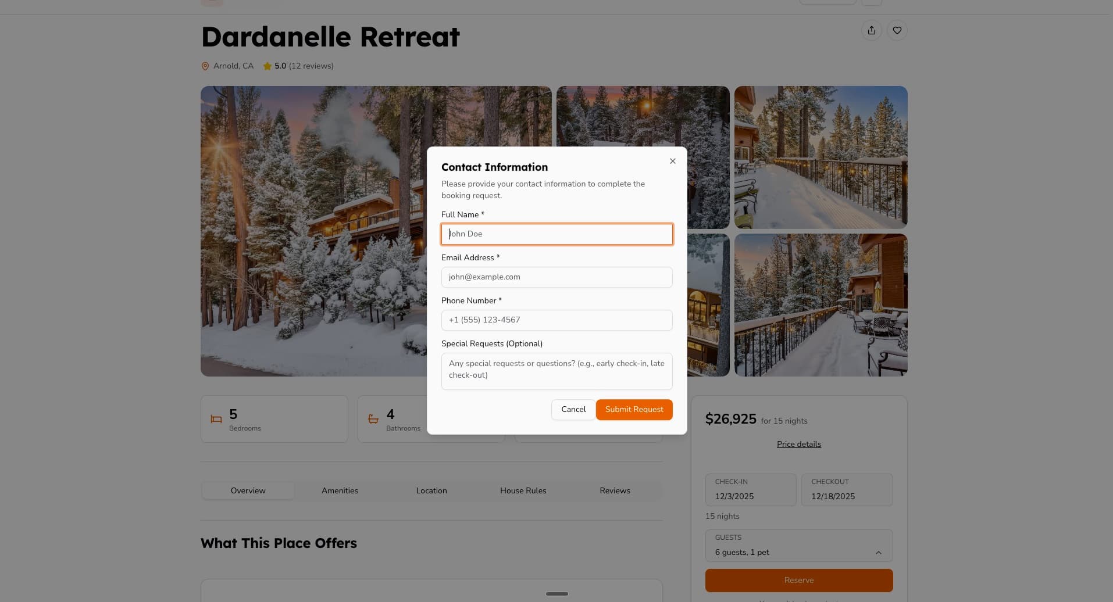
Task: Switch to the House Rules tab
Action: pyautogui.click(x=523, y=490)
